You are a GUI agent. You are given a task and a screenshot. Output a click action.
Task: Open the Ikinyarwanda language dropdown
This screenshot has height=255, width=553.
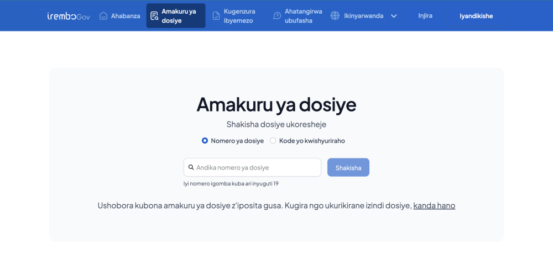363,16
